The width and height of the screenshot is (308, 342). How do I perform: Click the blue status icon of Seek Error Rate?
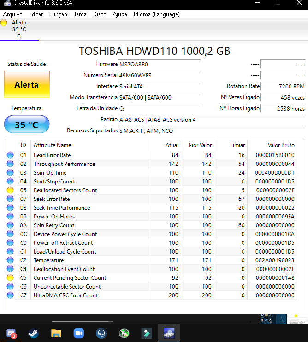click(x=10, y=199)
